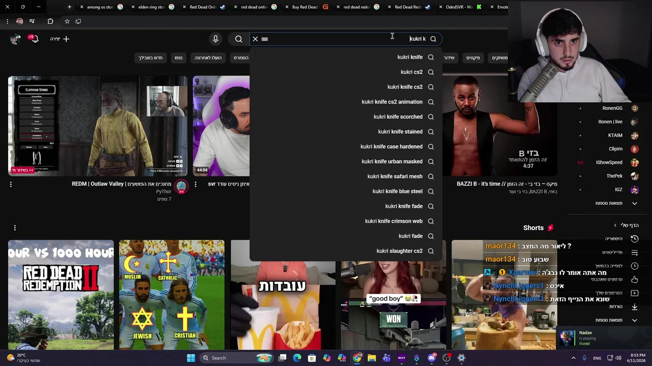Viewport: 652px width, 366px height.
Task: Open a new browser tab with plus
Action: click(x=69, y=7)
